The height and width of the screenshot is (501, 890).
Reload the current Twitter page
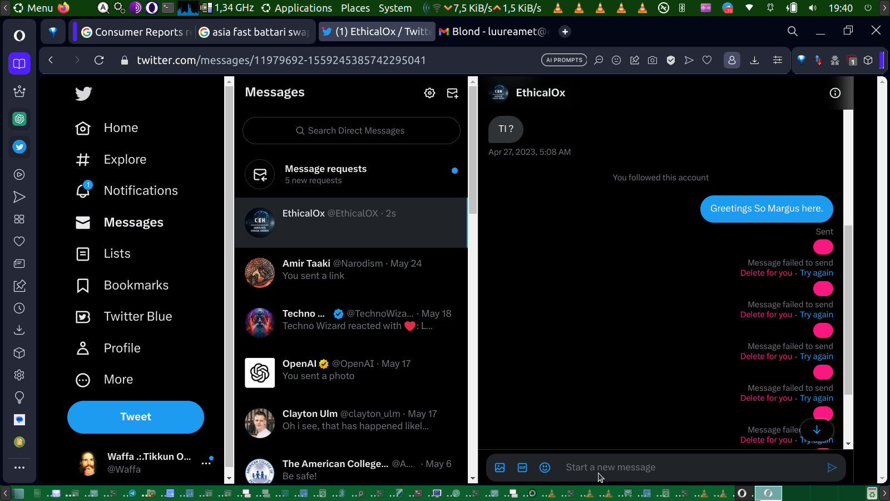[99, 60]
